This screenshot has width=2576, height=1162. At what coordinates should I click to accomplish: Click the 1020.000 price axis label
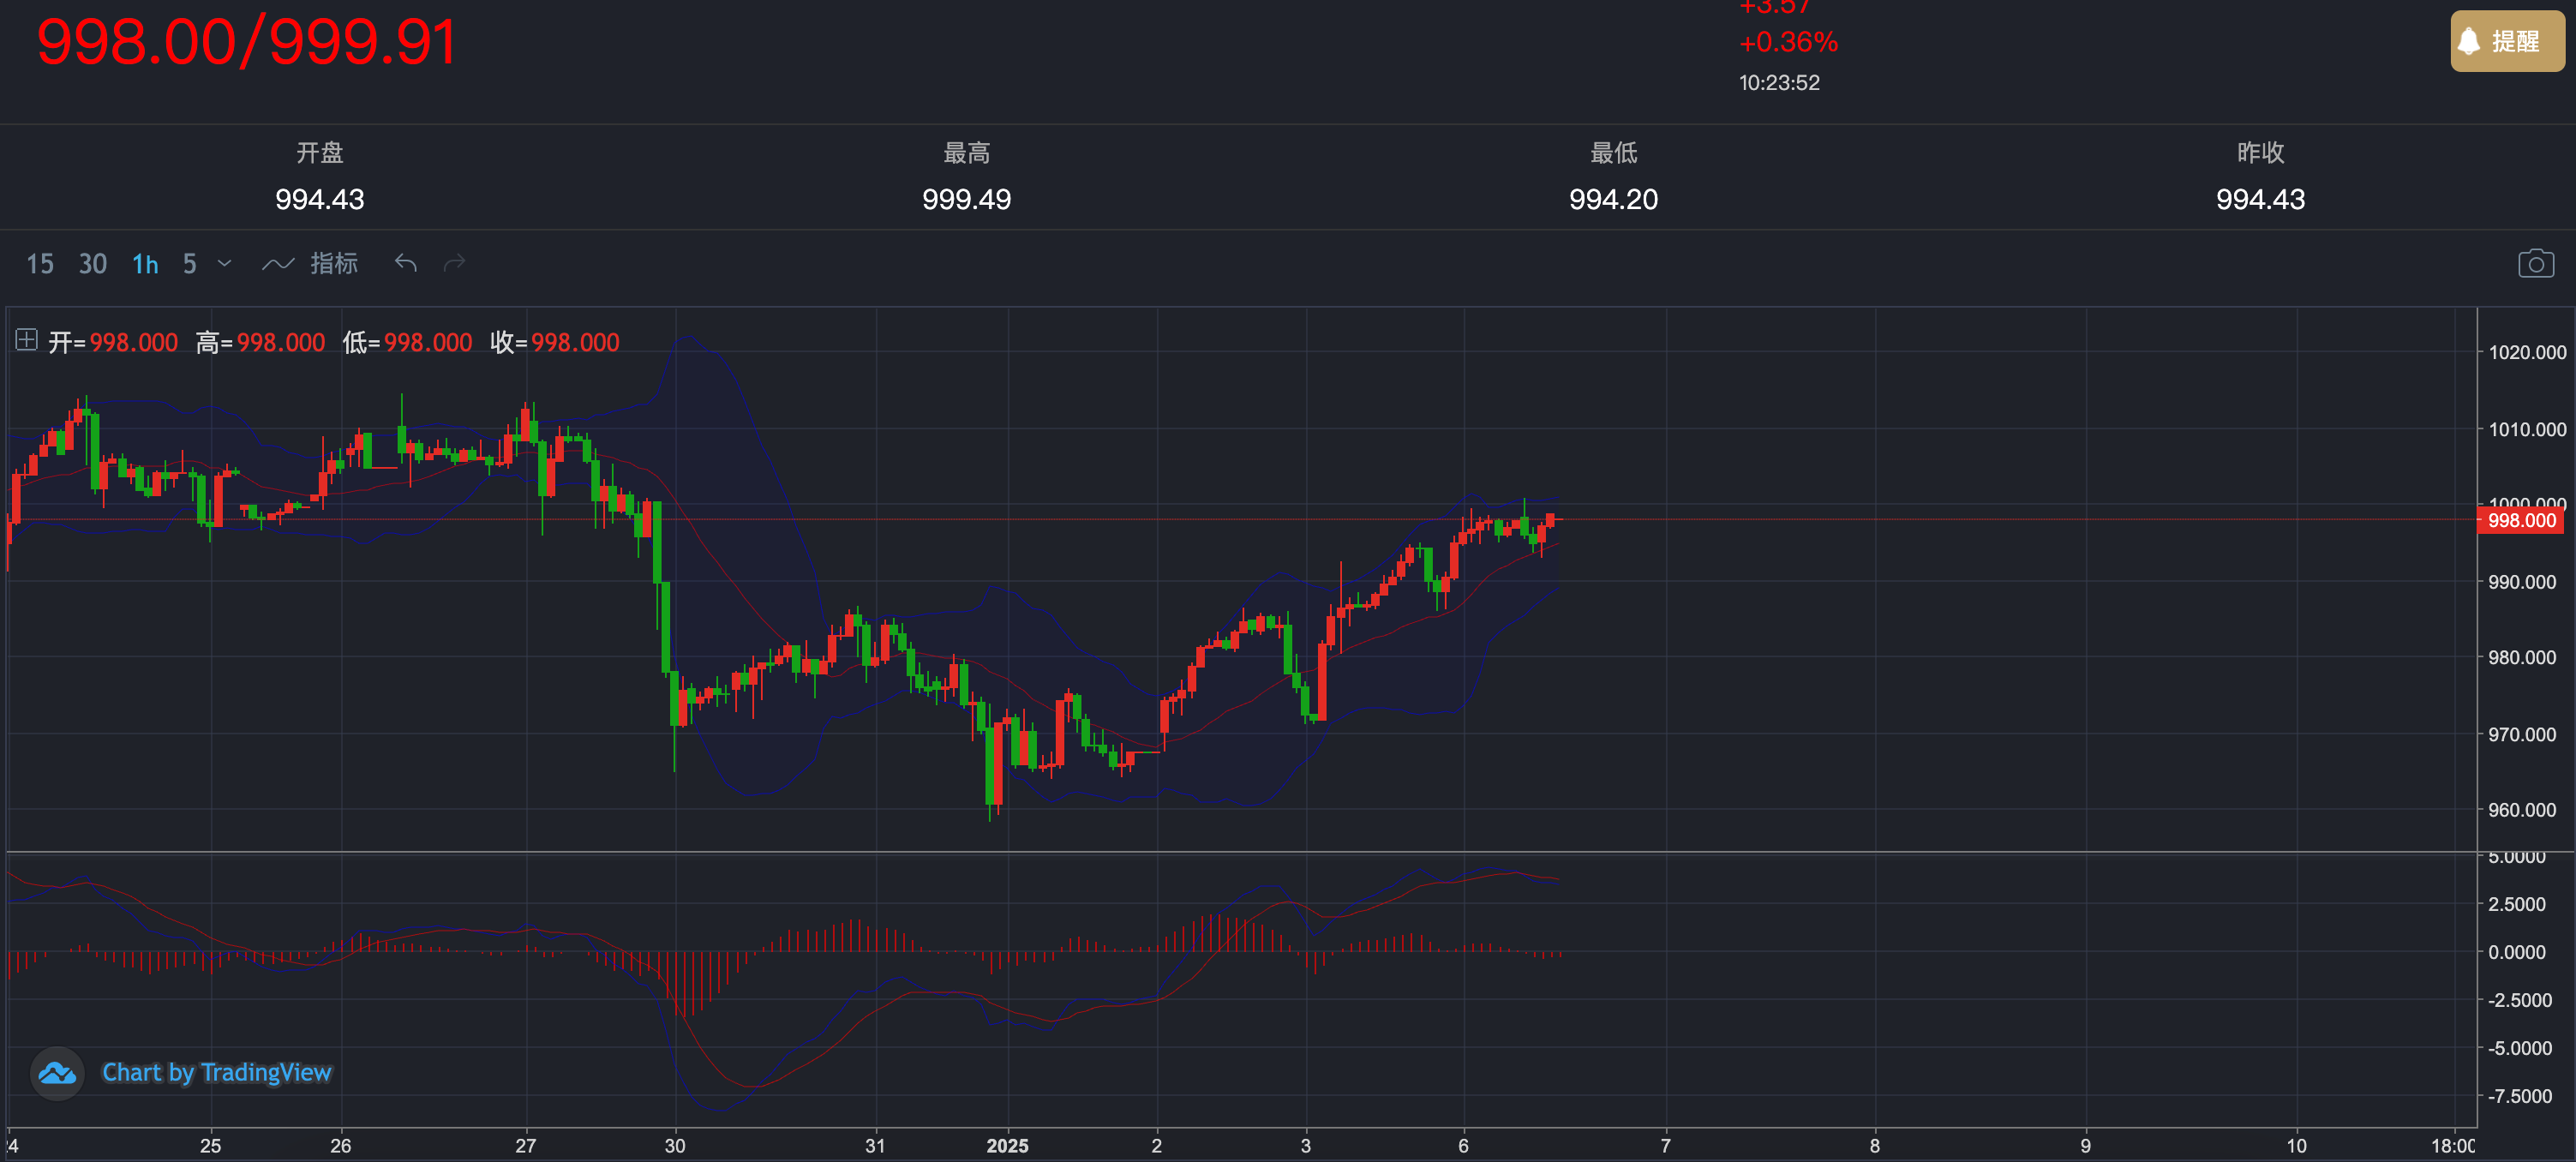pyautogui.click(x=2526, y=352)
